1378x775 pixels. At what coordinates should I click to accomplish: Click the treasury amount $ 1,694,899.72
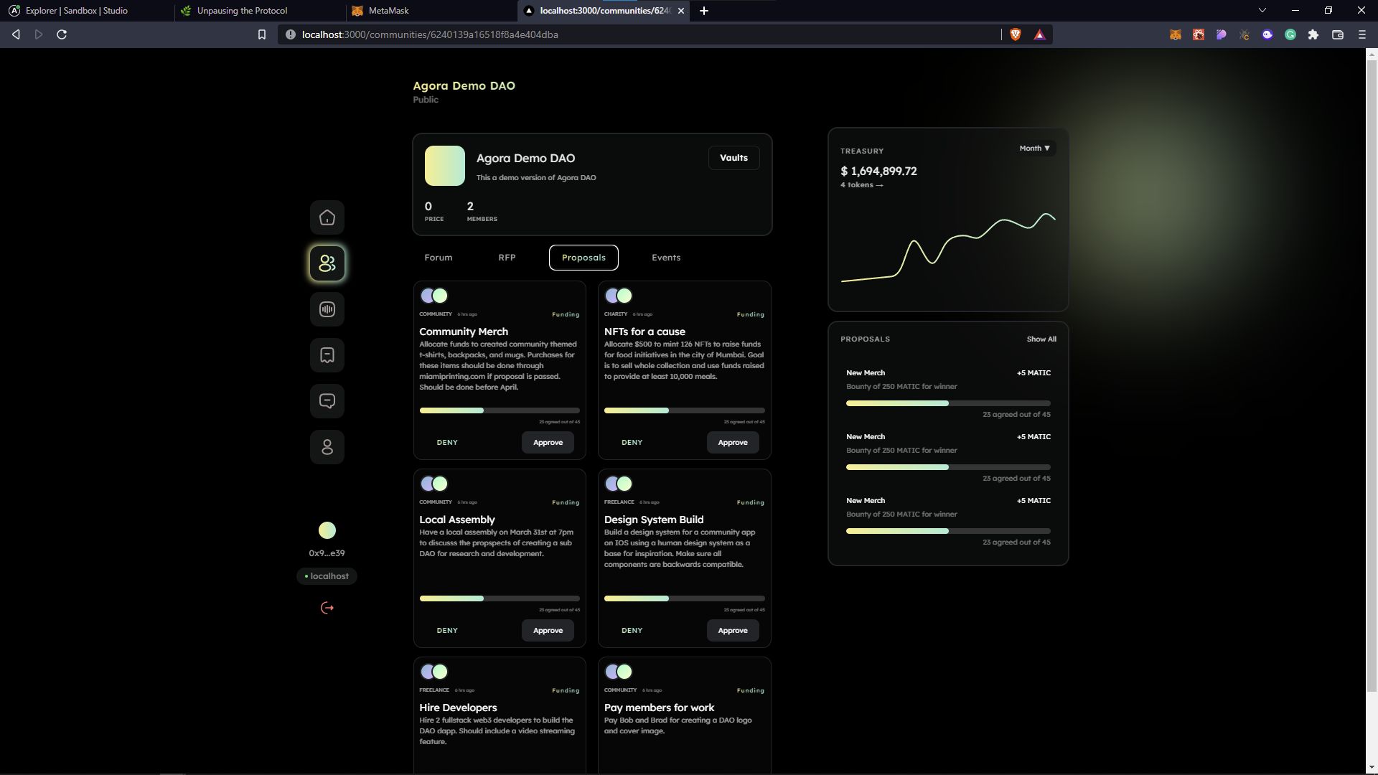(878, 171)
